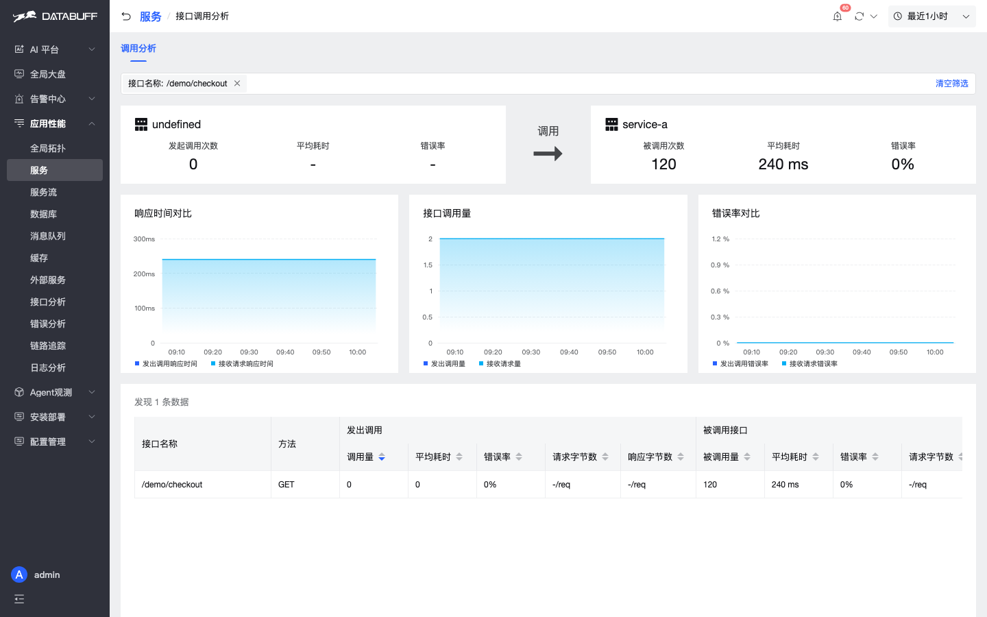This screenshot has height=617, width=987.
Task: Click the 服务 breadcrumb link
Action: [x=150, y=16]
